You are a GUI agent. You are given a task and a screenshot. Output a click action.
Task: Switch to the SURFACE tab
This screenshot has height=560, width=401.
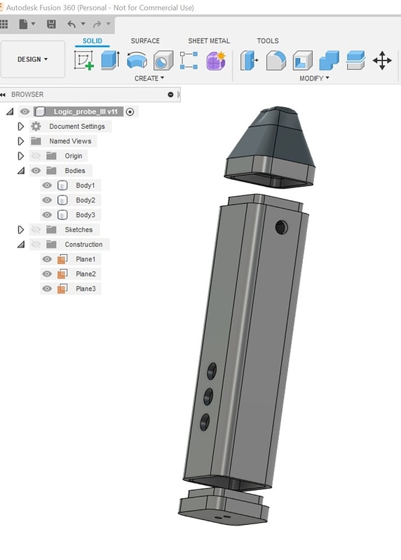pos(145,41)
